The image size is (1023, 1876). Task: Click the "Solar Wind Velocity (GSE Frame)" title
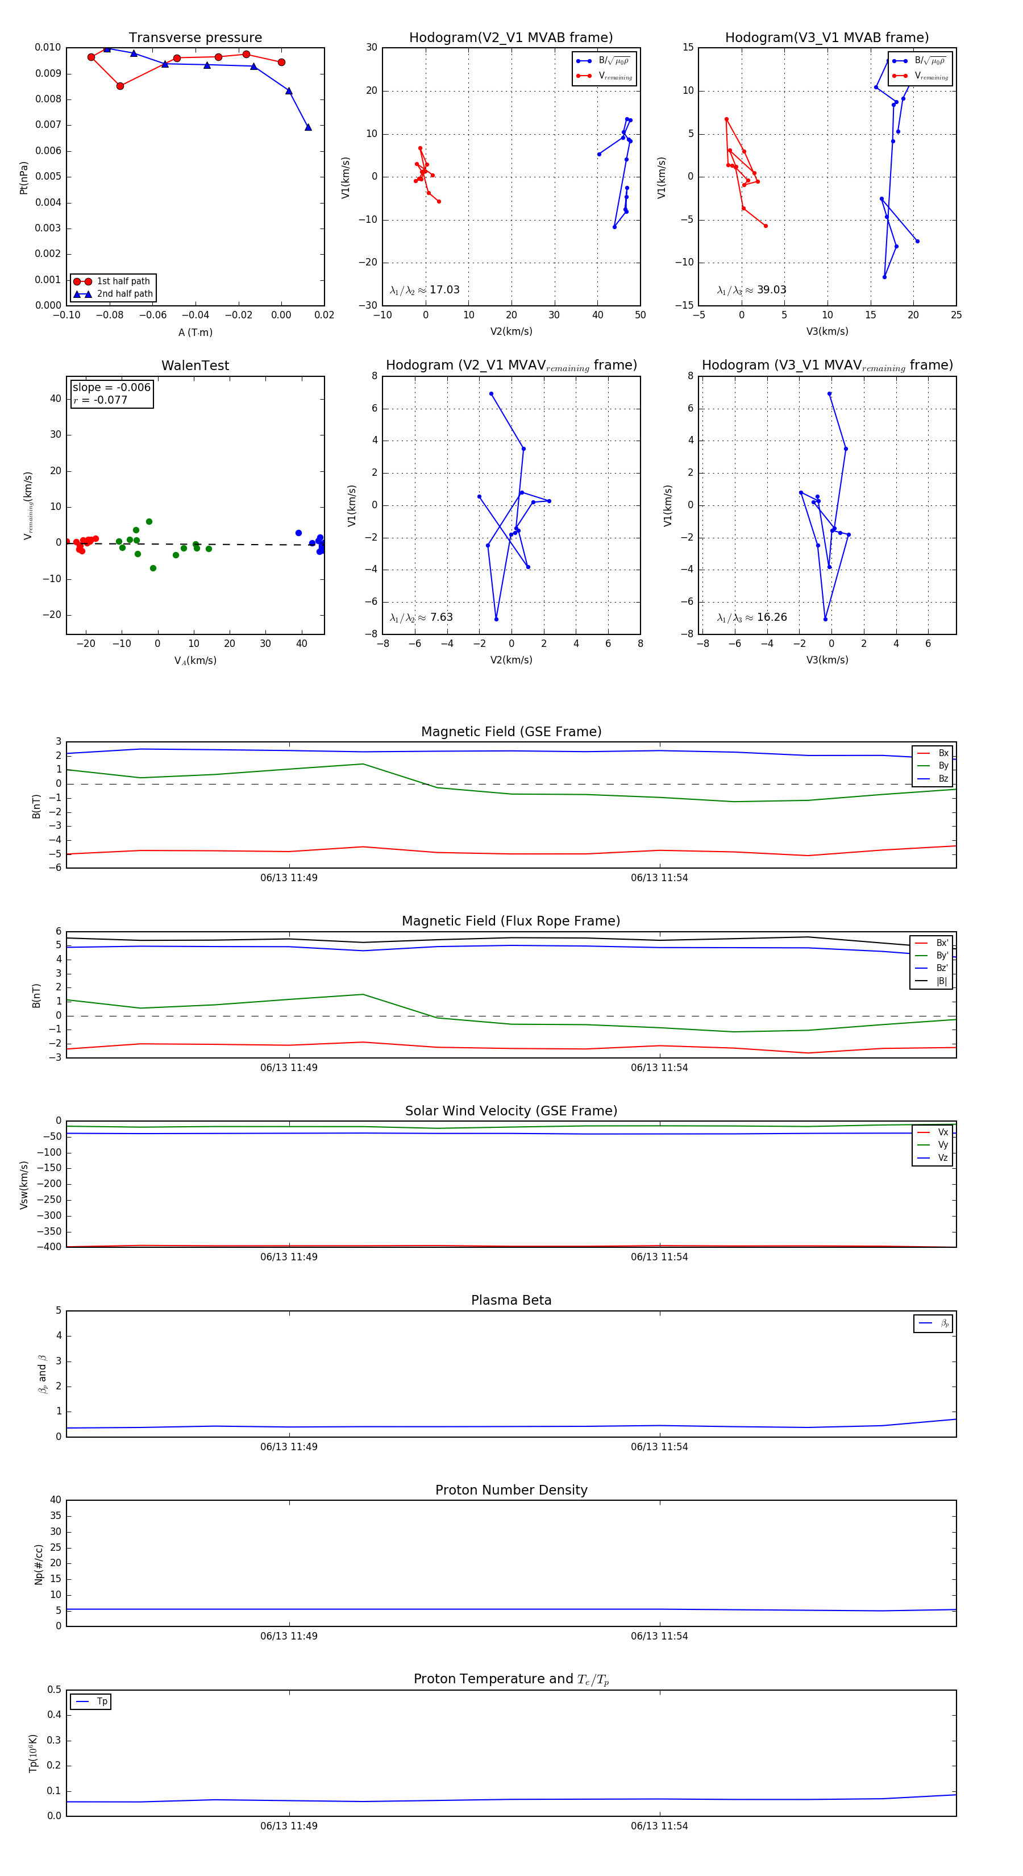click(x=511, y=1111)
